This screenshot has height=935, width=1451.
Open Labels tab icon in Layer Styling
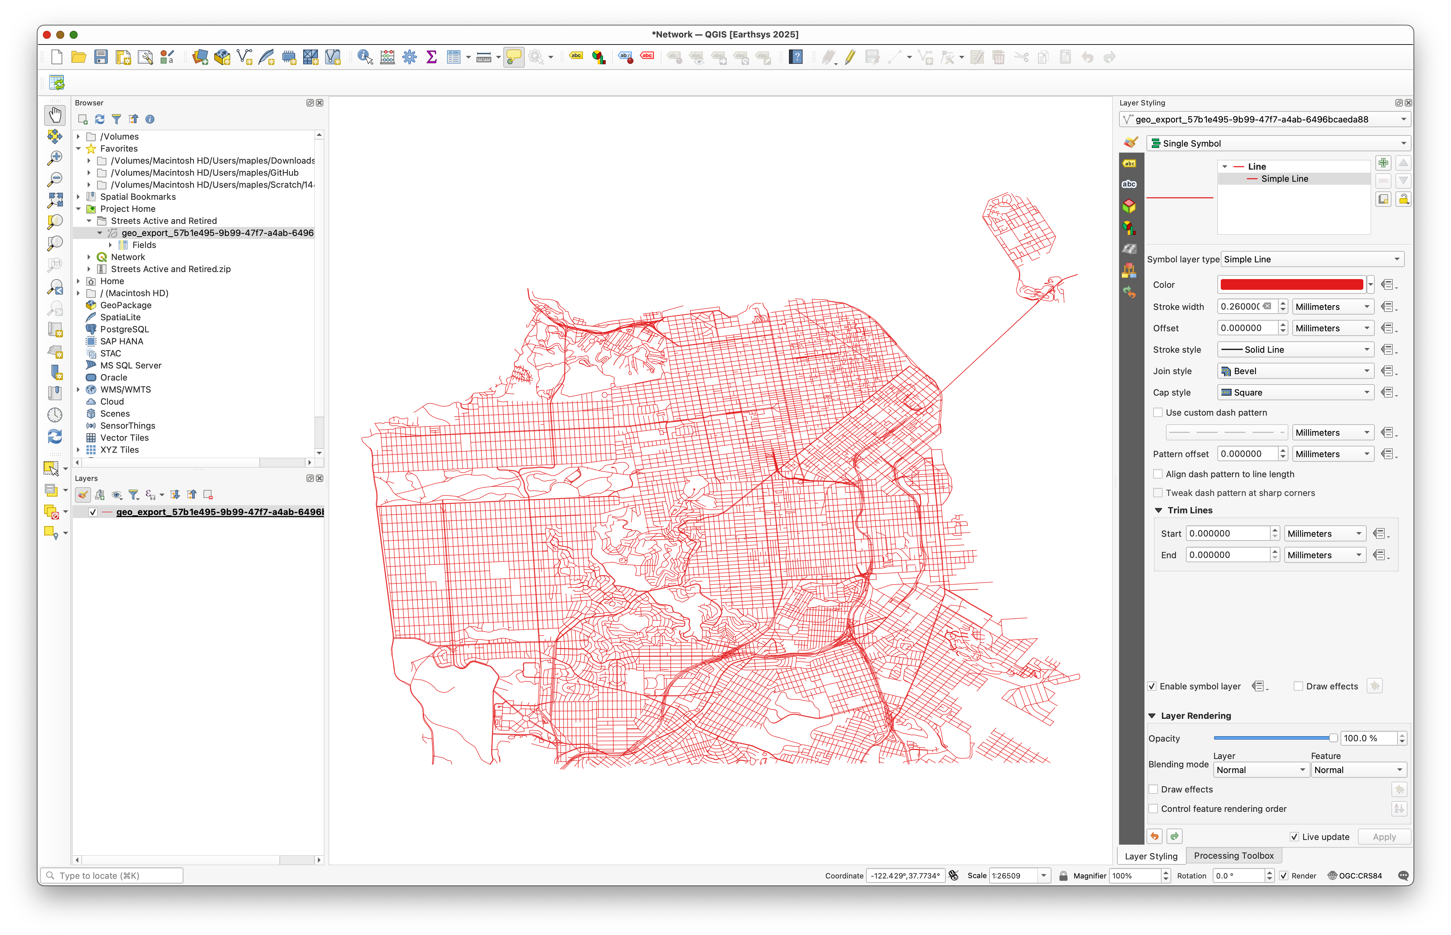[1129, 163]
